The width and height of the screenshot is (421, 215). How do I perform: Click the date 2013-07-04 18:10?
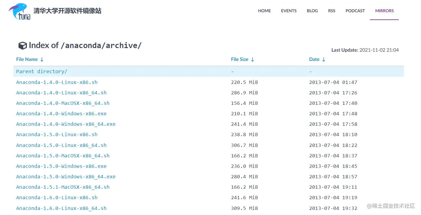pos(333,134)
